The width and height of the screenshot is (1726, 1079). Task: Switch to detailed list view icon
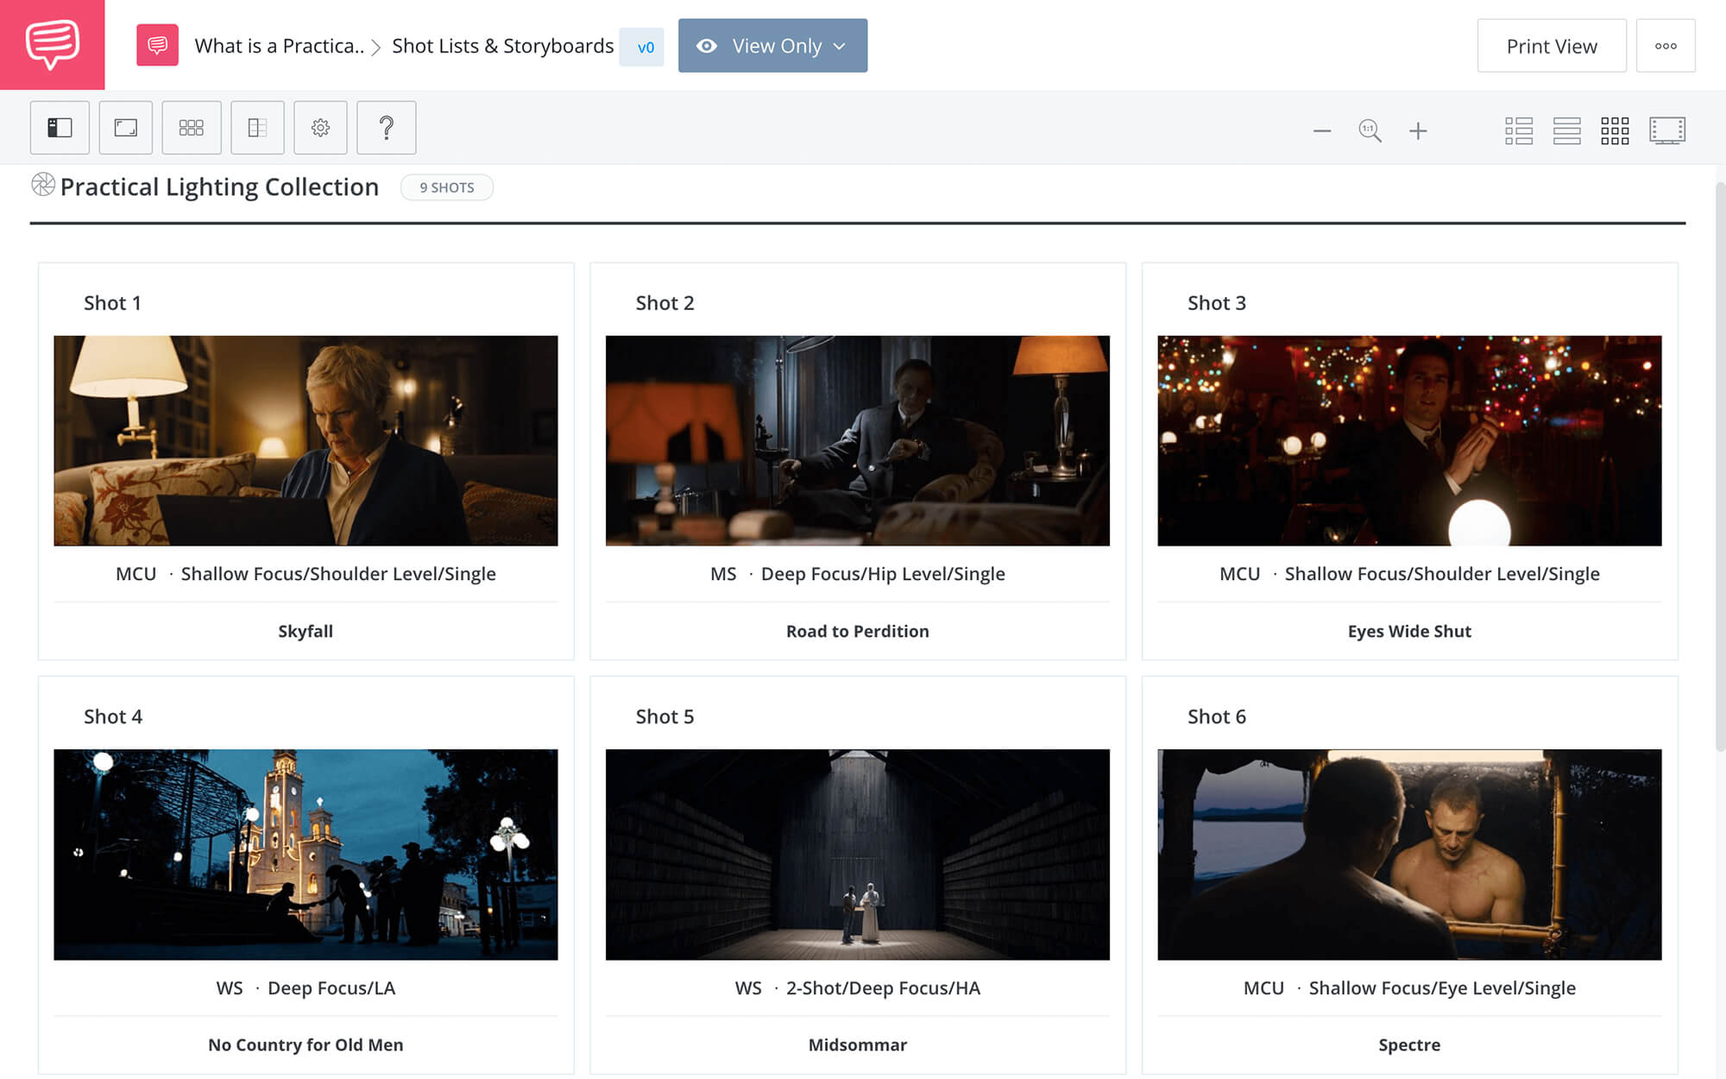(x=1519, y=131)
